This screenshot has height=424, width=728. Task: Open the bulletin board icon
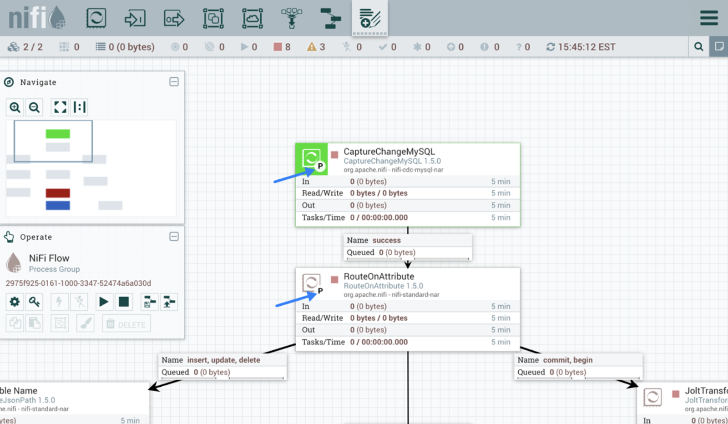[719, 46]
